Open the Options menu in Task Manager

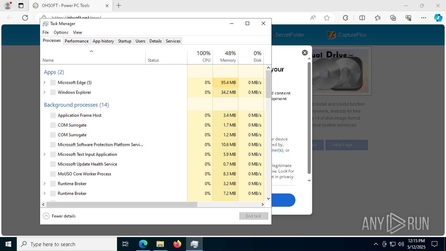point(61,32)
